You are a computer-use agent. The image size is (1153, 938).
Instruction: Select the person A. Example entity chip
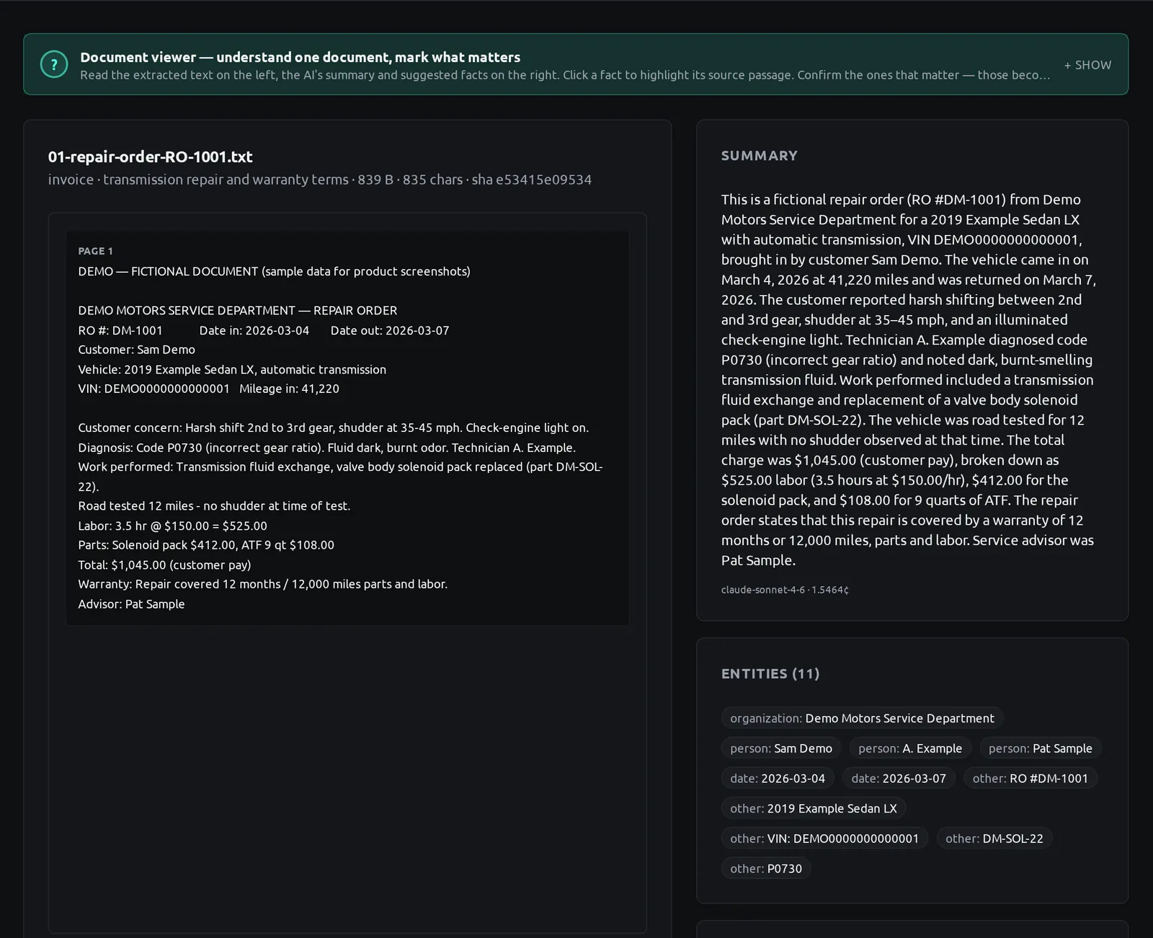tap(910, 748)
